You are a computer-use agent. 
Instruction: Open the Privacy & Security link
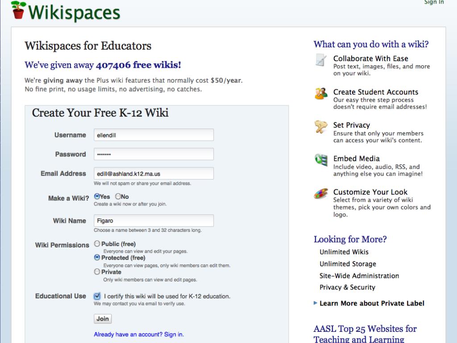[x=347, y=287]
